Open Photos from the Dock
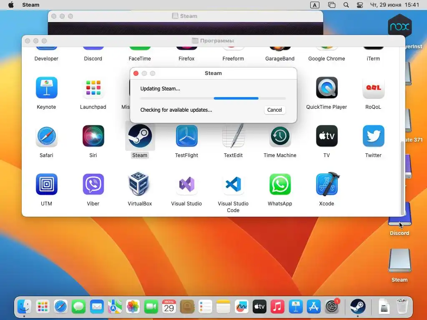The width and height of the screenshot is (427, 320). (133, 307)
